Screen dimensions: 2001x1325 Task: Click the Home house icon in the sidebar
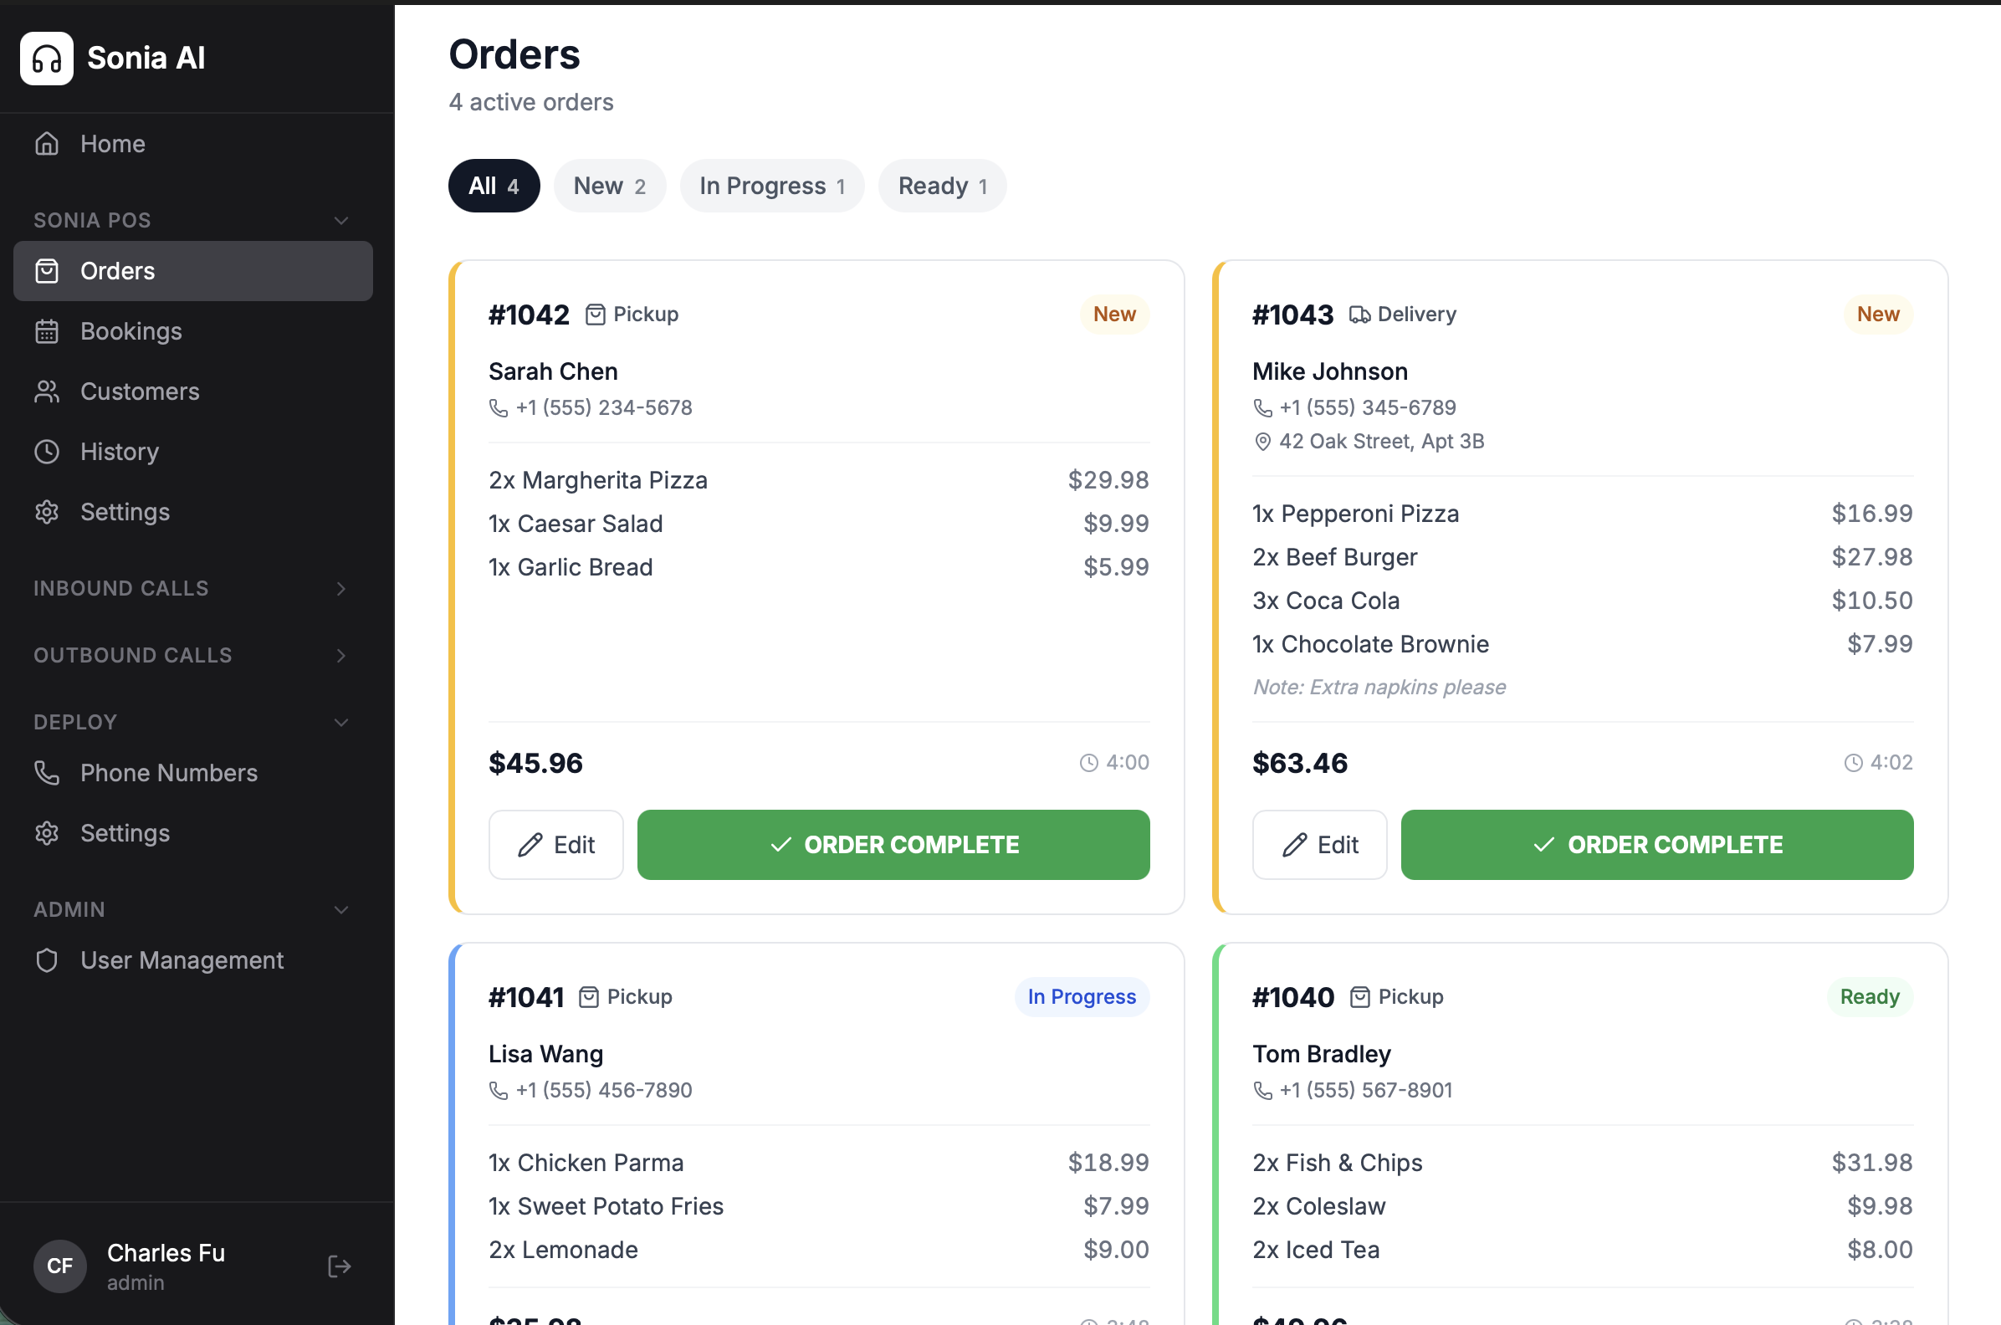[48, 144]
